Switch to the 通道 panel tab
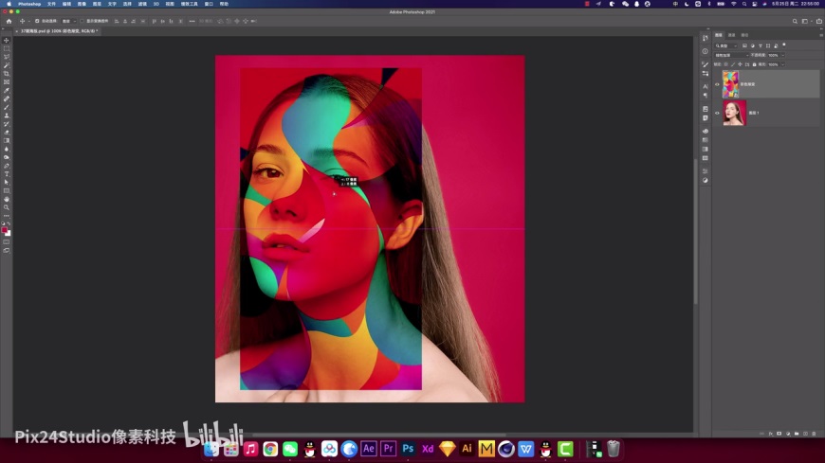The image size is (825, 463). [731, 35]
